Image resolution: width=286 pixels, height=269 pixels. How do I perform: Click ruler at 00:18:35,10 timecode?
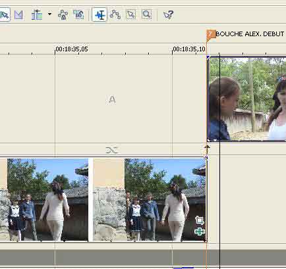(189, 49)
